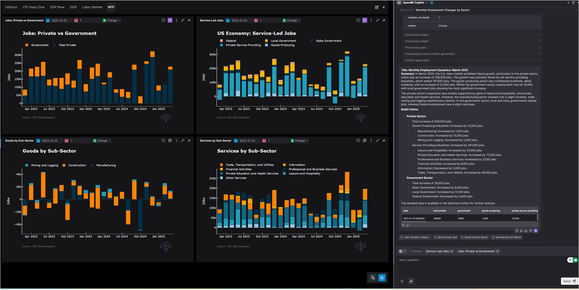Add Goods by Sub-Sector to copilot chat context
The image size is (579, 290).
click(x=170, y=140)
